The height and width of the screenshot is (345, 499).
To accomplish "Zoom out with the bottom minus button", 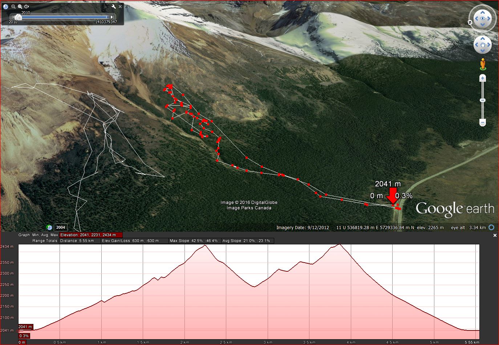I will (x=482, y=122).
